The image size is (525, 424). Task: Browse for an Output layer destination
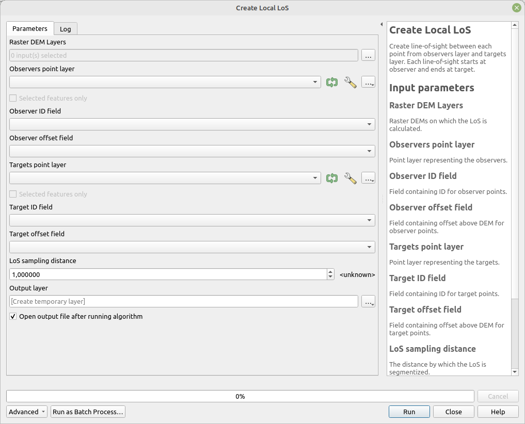(368, 301)
